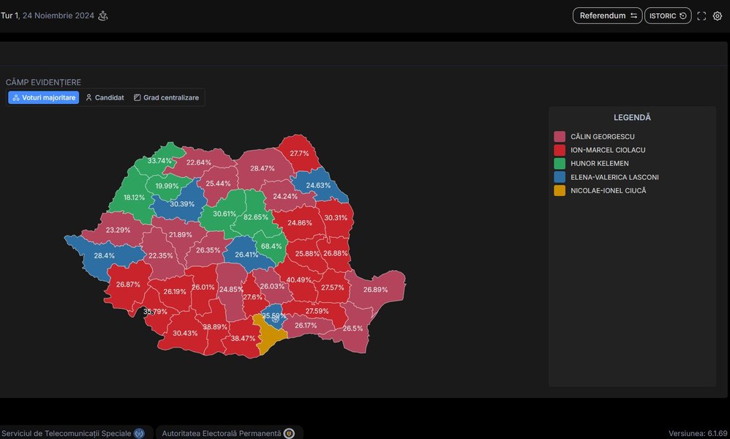This screenshot has height=439, width=730.
Task: Click the AEP emblem icon in footer
Action: tap(289, 433)
